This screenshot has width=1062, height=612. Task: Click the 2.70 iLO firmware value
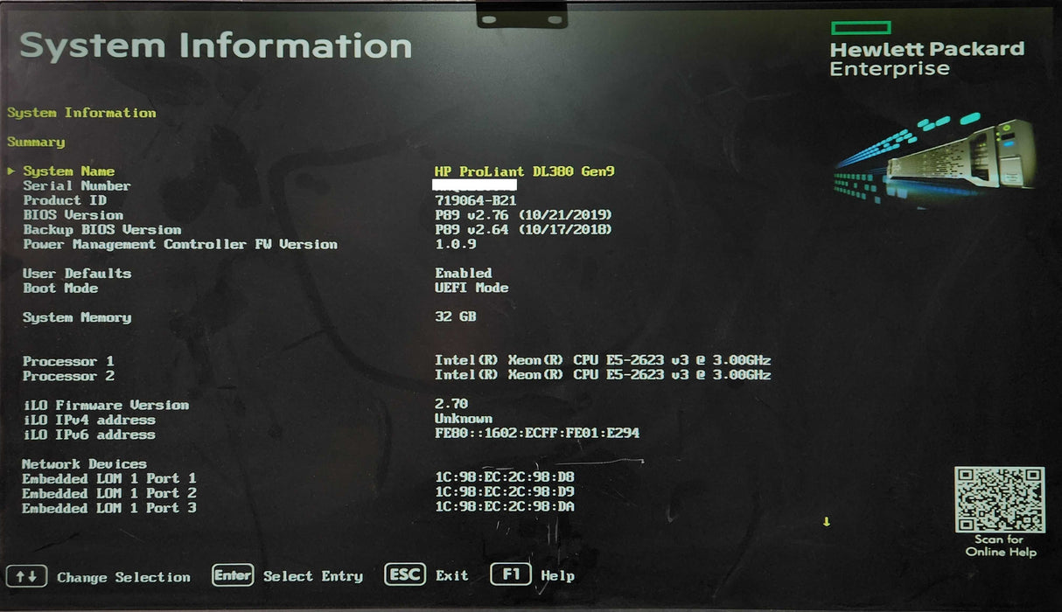tap(451, 404)
